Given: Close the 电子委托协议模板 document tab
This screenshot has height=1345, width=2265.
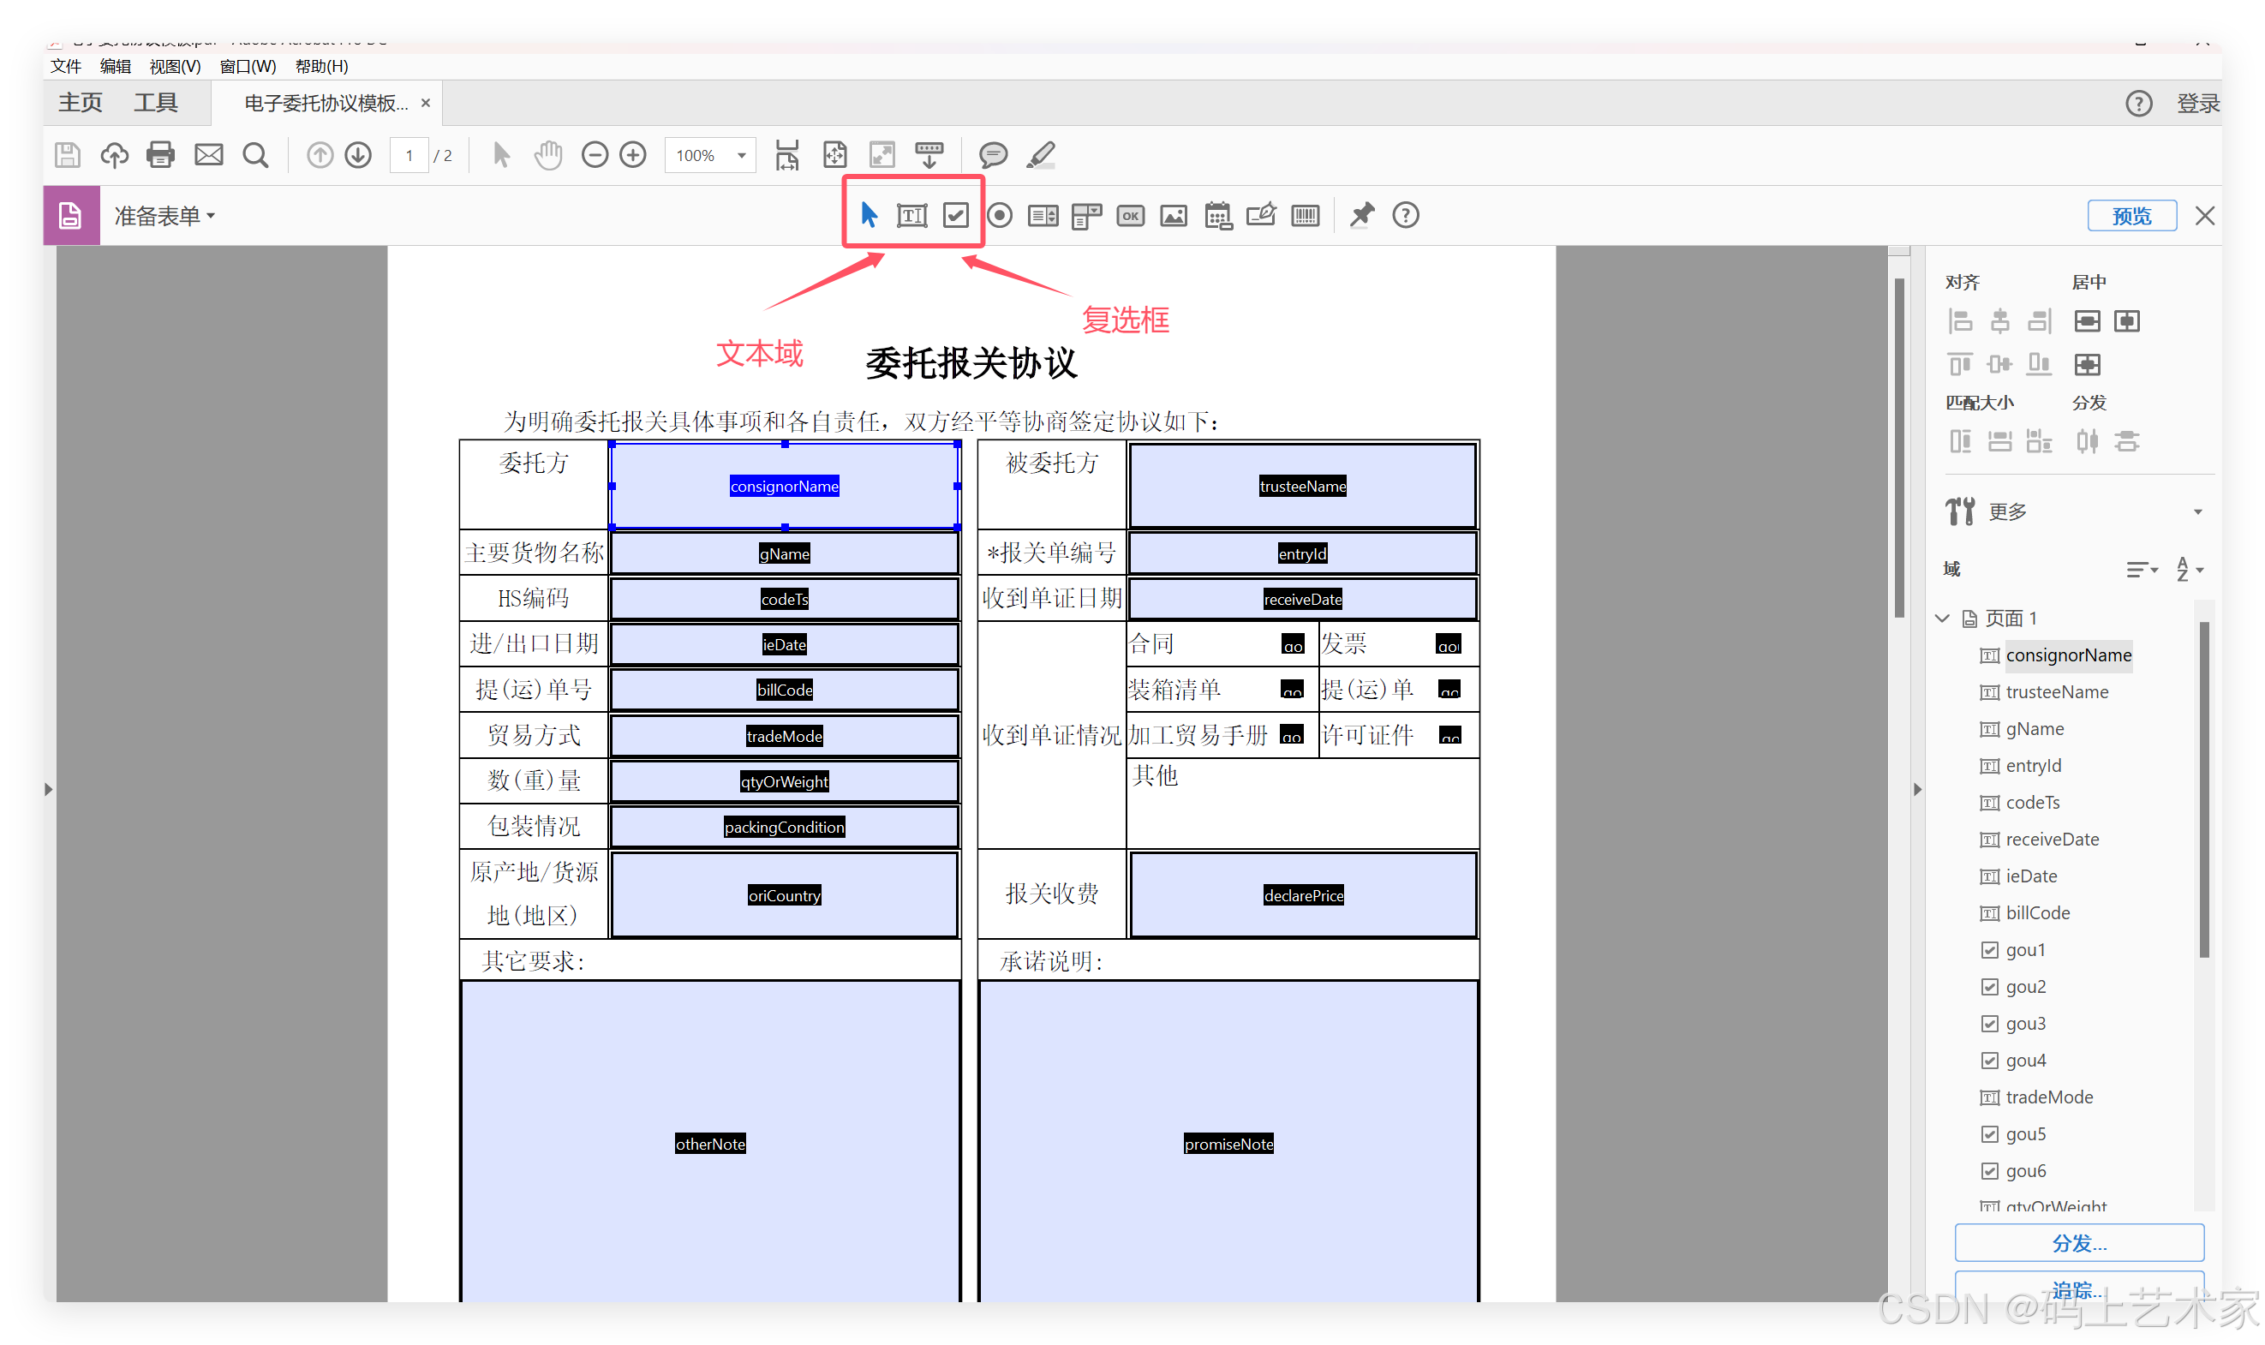Looking at the screenshot, I should tap(426, 104).
